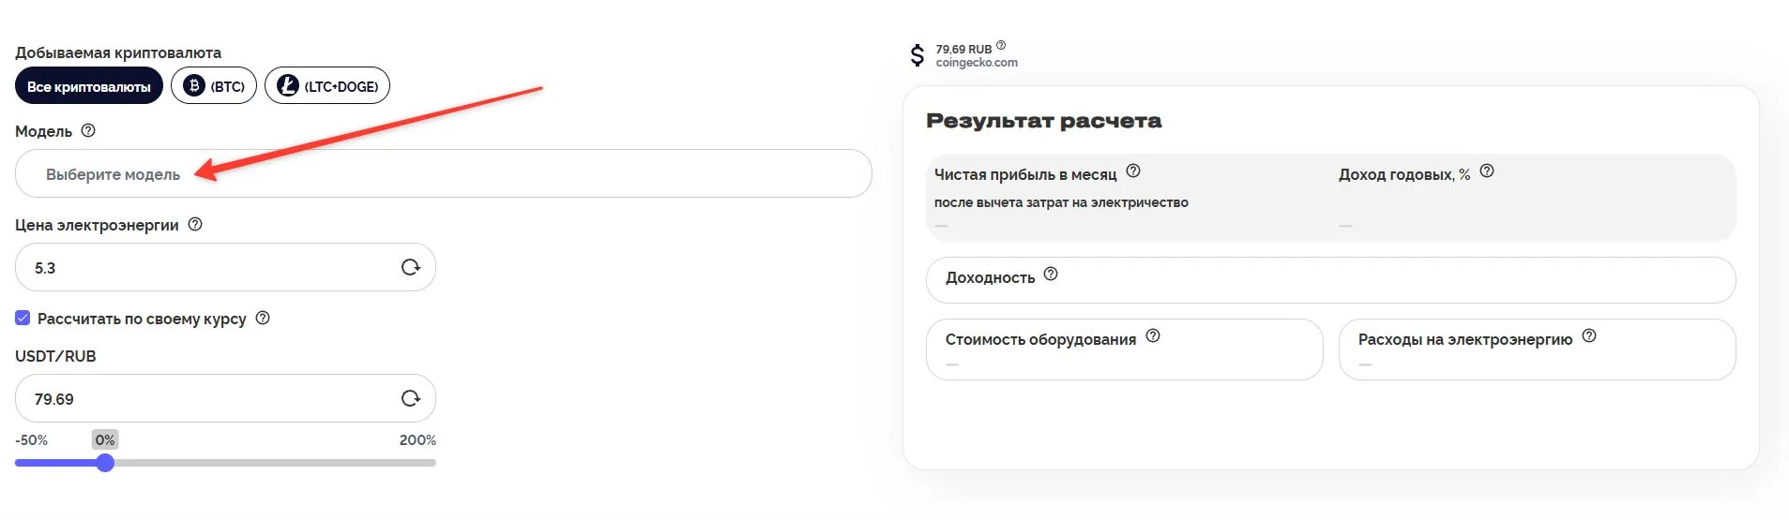
Task: Select the BTC cryptocurrency filter
Action: [214, 86]
